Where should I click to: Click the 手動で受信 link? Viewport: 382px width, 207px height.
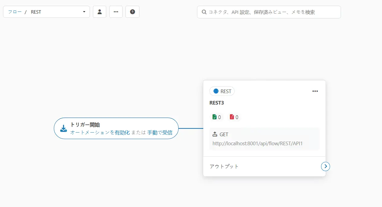(160, 133)
